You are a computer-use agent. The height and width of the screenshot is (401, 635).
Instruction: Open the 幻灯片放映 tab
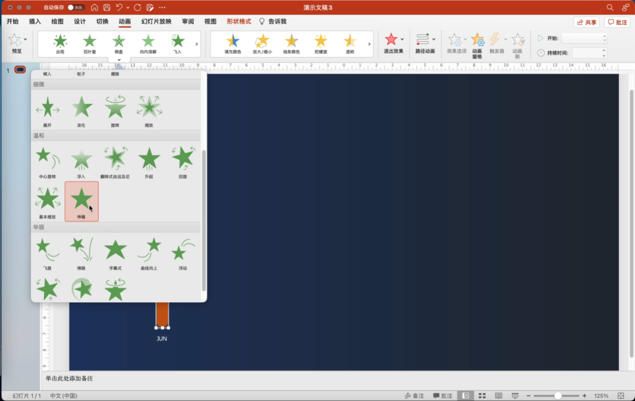point(156,22)
